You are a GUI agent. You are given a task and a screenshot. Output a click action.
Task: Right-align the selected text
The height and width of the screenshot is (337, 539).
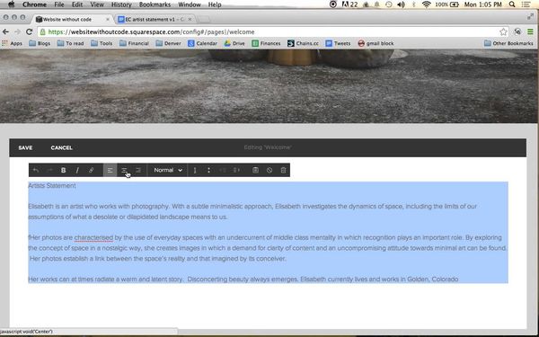[x=138, y=170]
